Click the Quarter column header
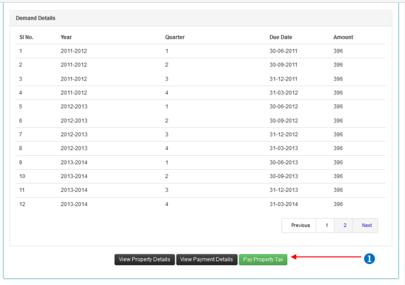Image resolution: width=405 pixels, height=285 pixels. click(175, 37)
